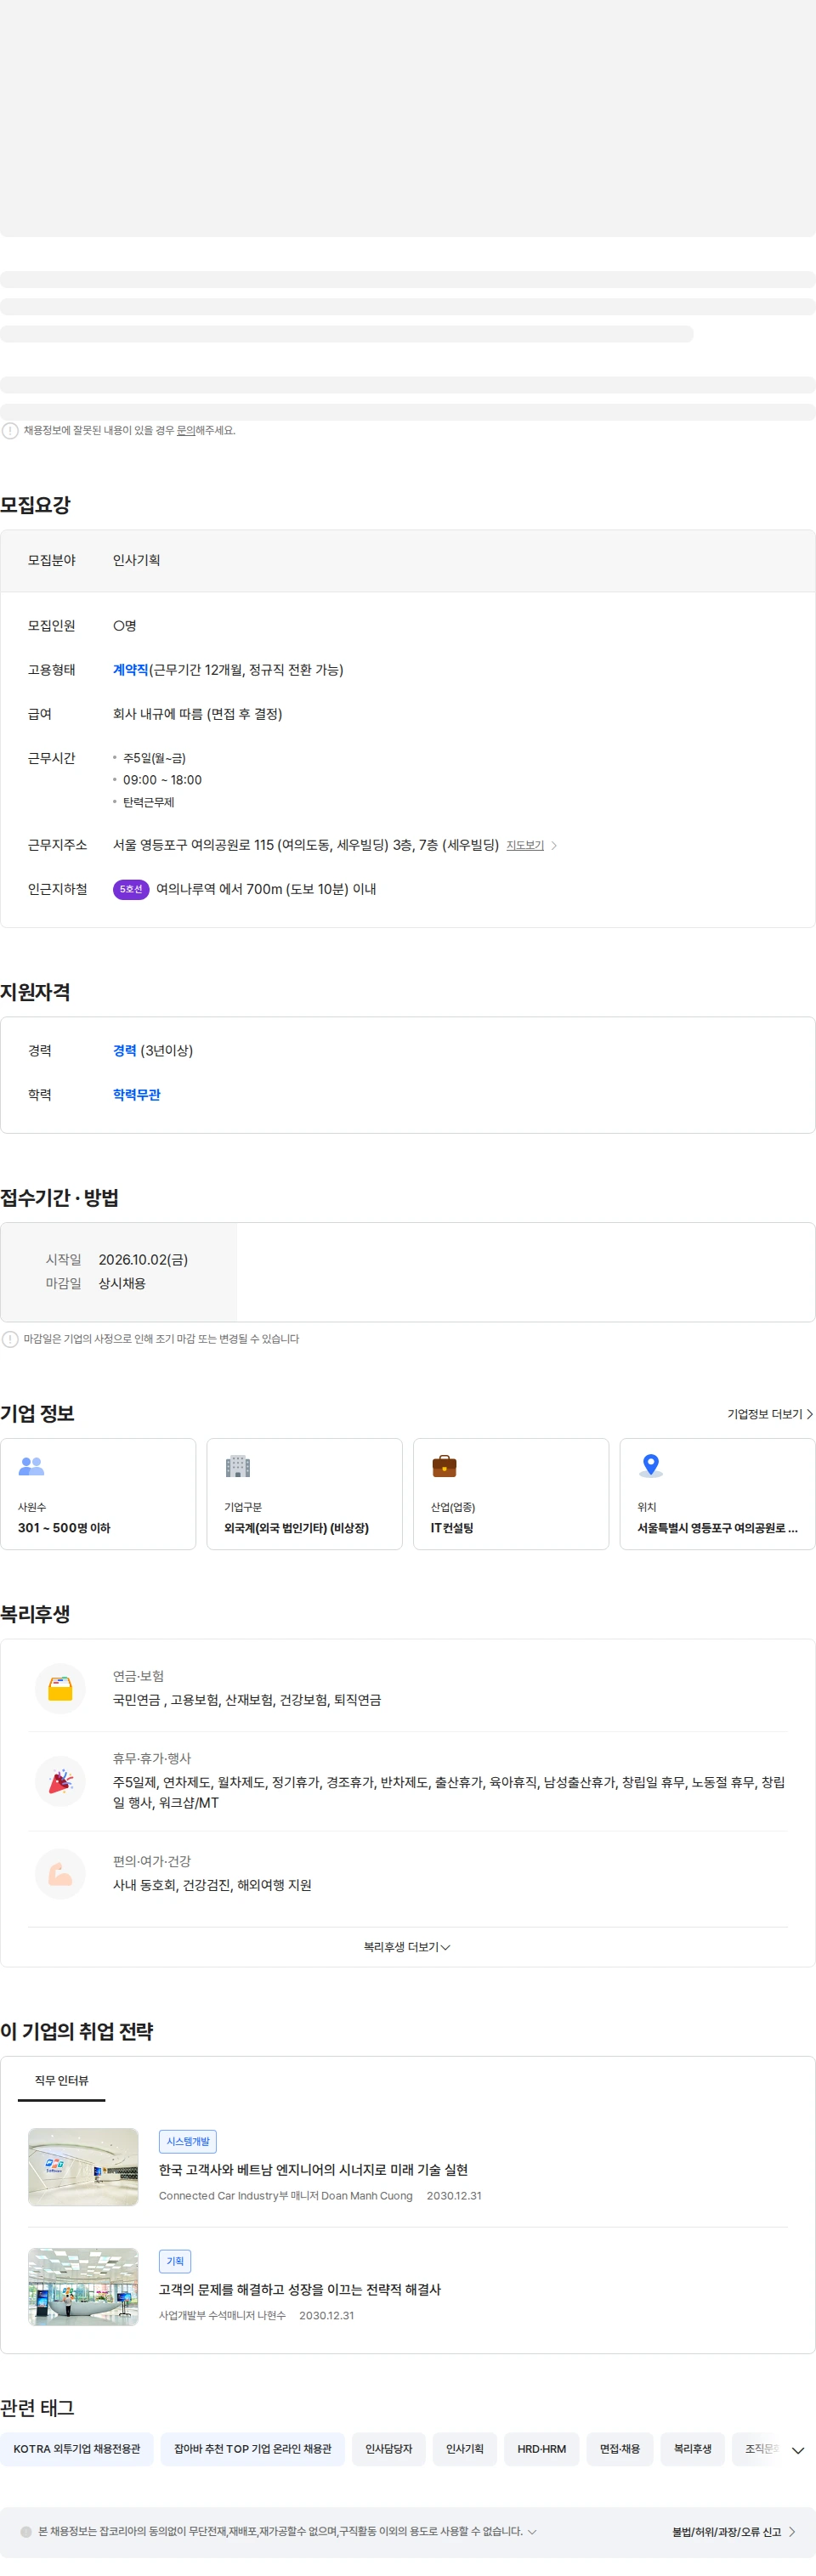Click the 5호선 subway line badge
Image resolution: width=816 pixels, height=2576 pixels.
[x=131, y=889]
